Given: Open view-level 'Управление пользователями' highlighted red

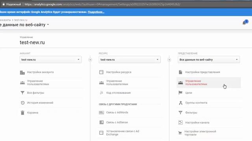Looking at the screenshot, I should coord(196,83).
